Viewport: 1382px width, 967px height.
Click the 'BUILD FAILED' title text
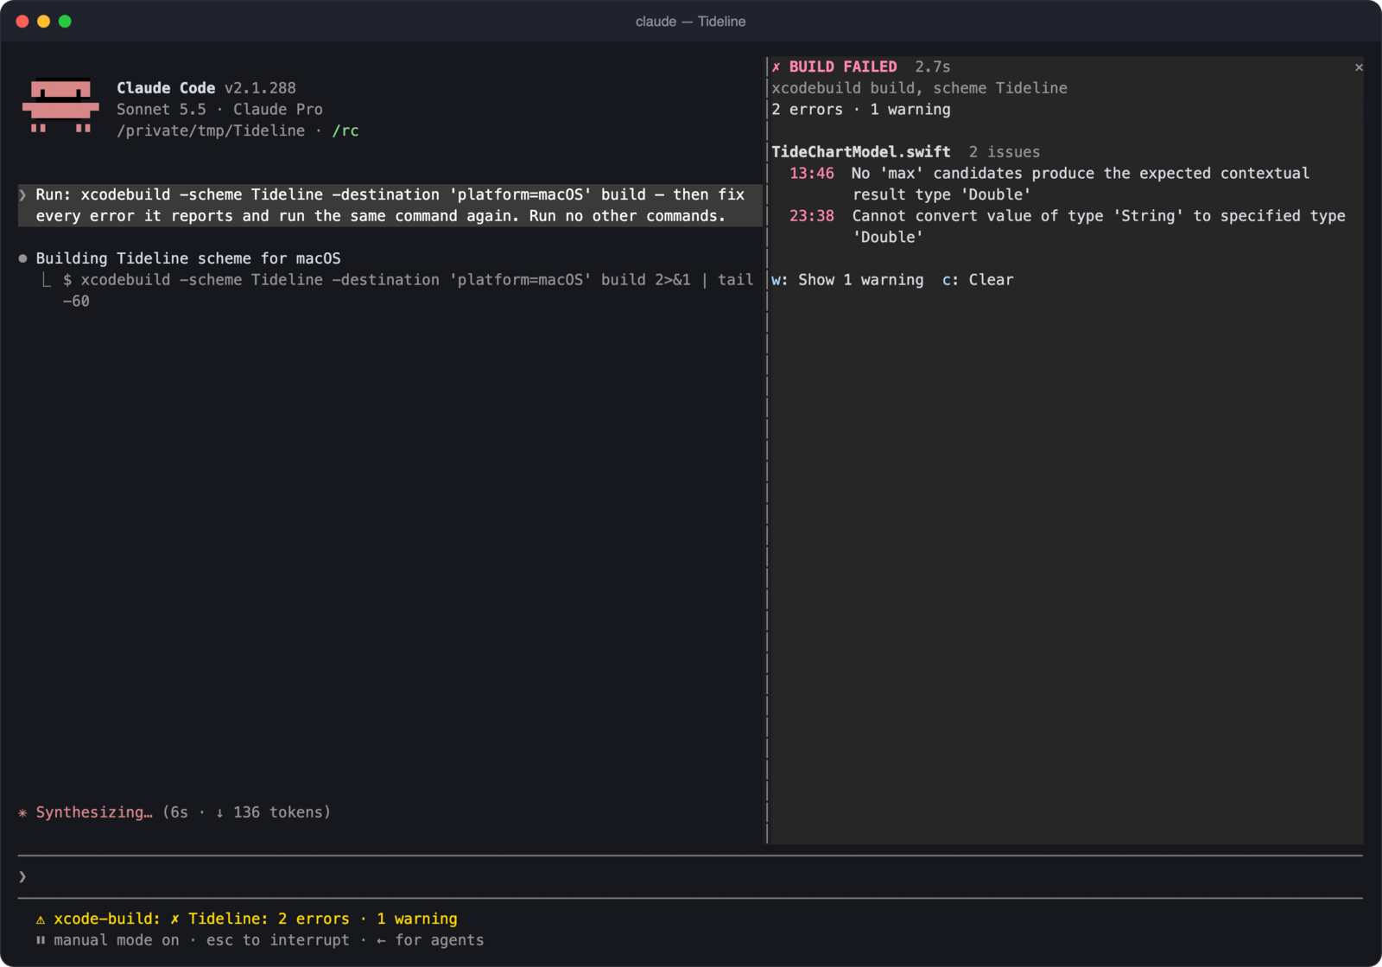(843, 67)
